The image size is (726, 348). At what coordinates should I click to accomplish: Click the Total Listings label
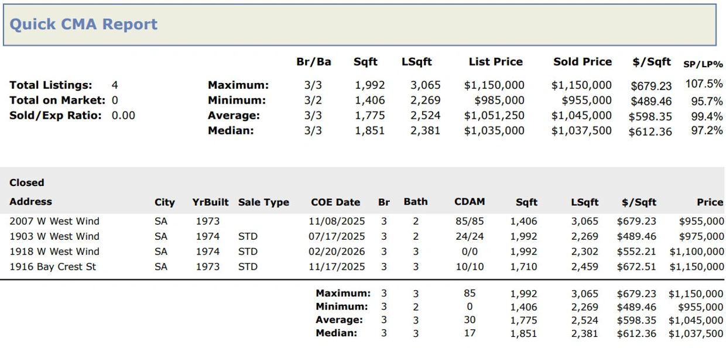(x=50, y=85)
